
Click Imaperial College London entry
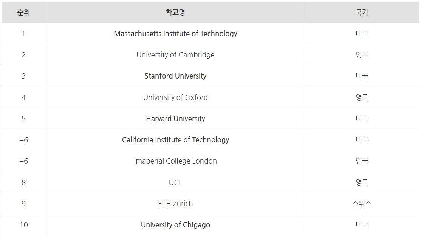(175, 161)
